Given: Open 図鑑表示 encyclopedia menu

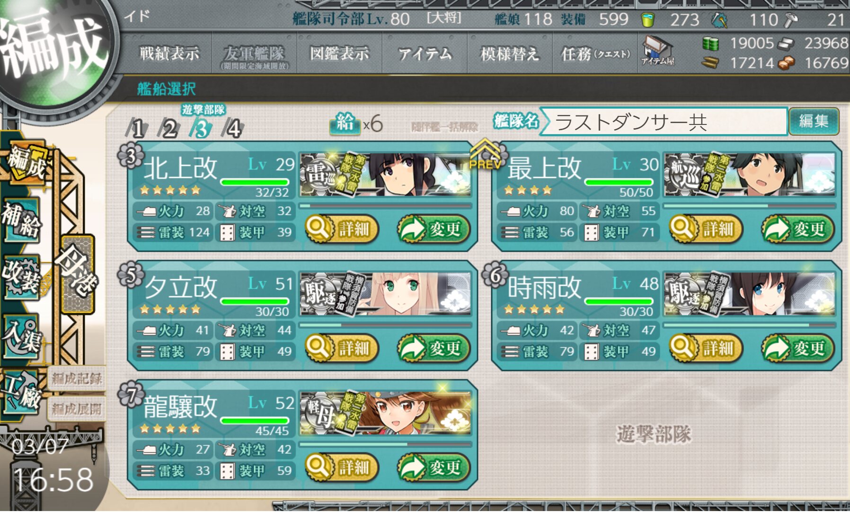Looking at the screenshot, I should pos(339,54).
